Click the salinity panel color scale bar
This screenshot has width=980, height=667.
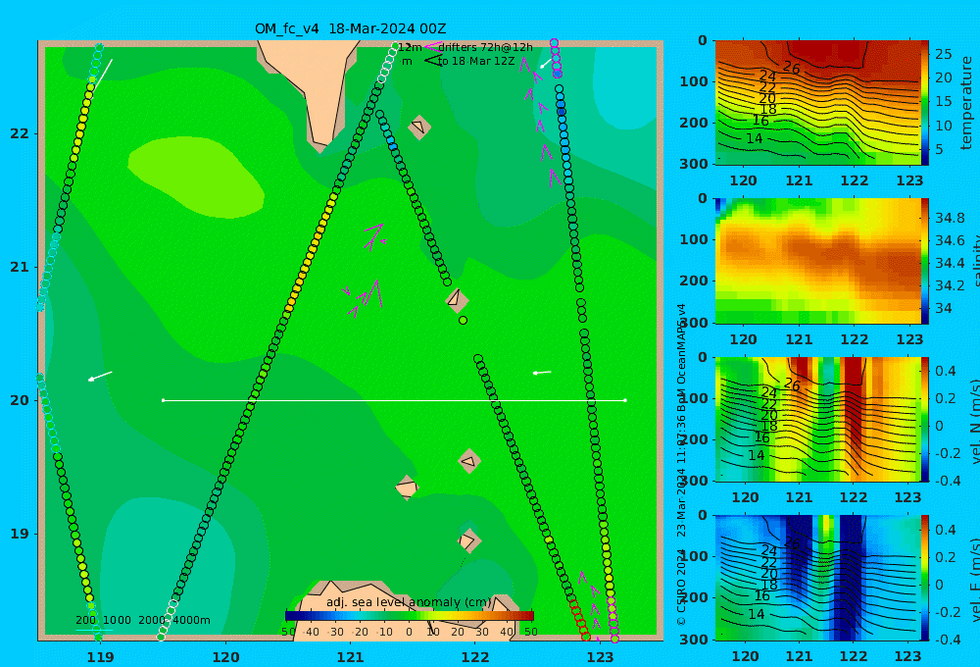[x=925, y=261]
